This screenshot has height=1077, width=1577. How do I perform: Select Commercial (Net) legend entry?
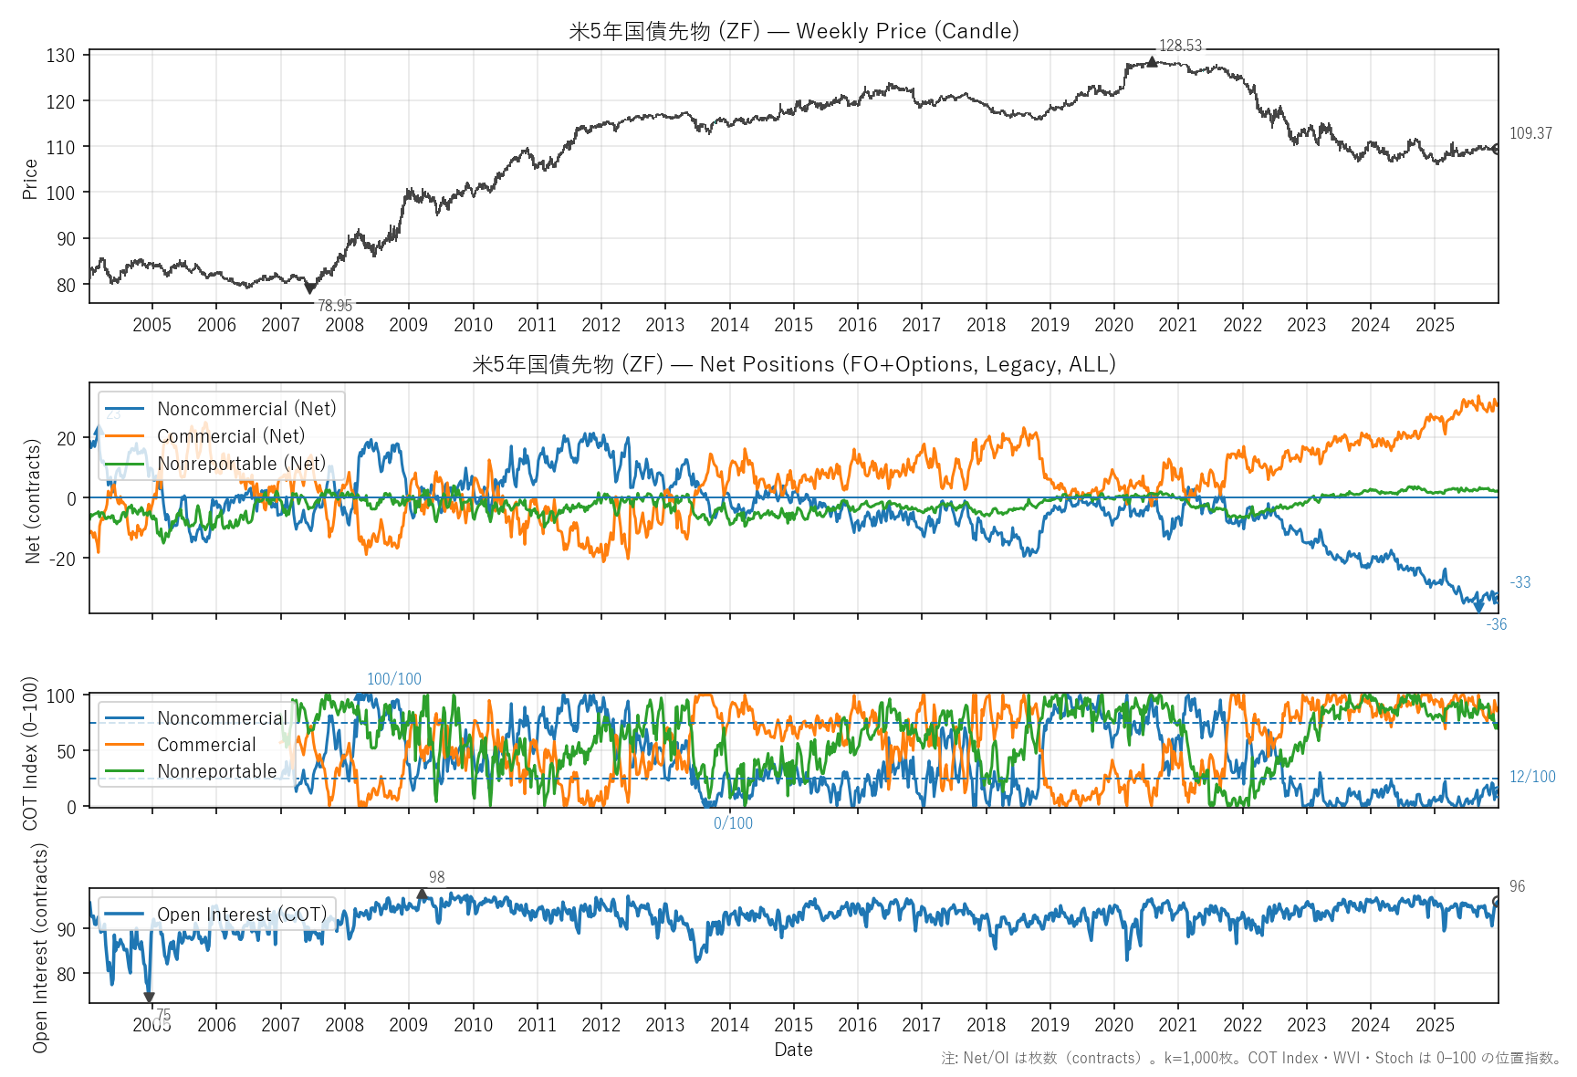231,436
